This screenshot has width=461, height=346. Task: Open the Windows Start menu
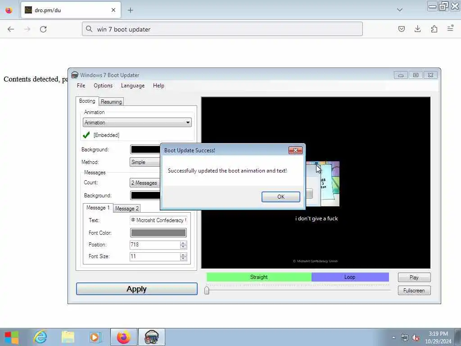tap(12, 337)
